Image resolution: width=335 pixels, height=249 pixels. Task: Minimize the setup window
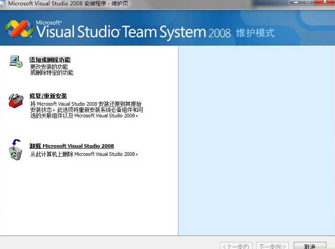pos(296,2)
